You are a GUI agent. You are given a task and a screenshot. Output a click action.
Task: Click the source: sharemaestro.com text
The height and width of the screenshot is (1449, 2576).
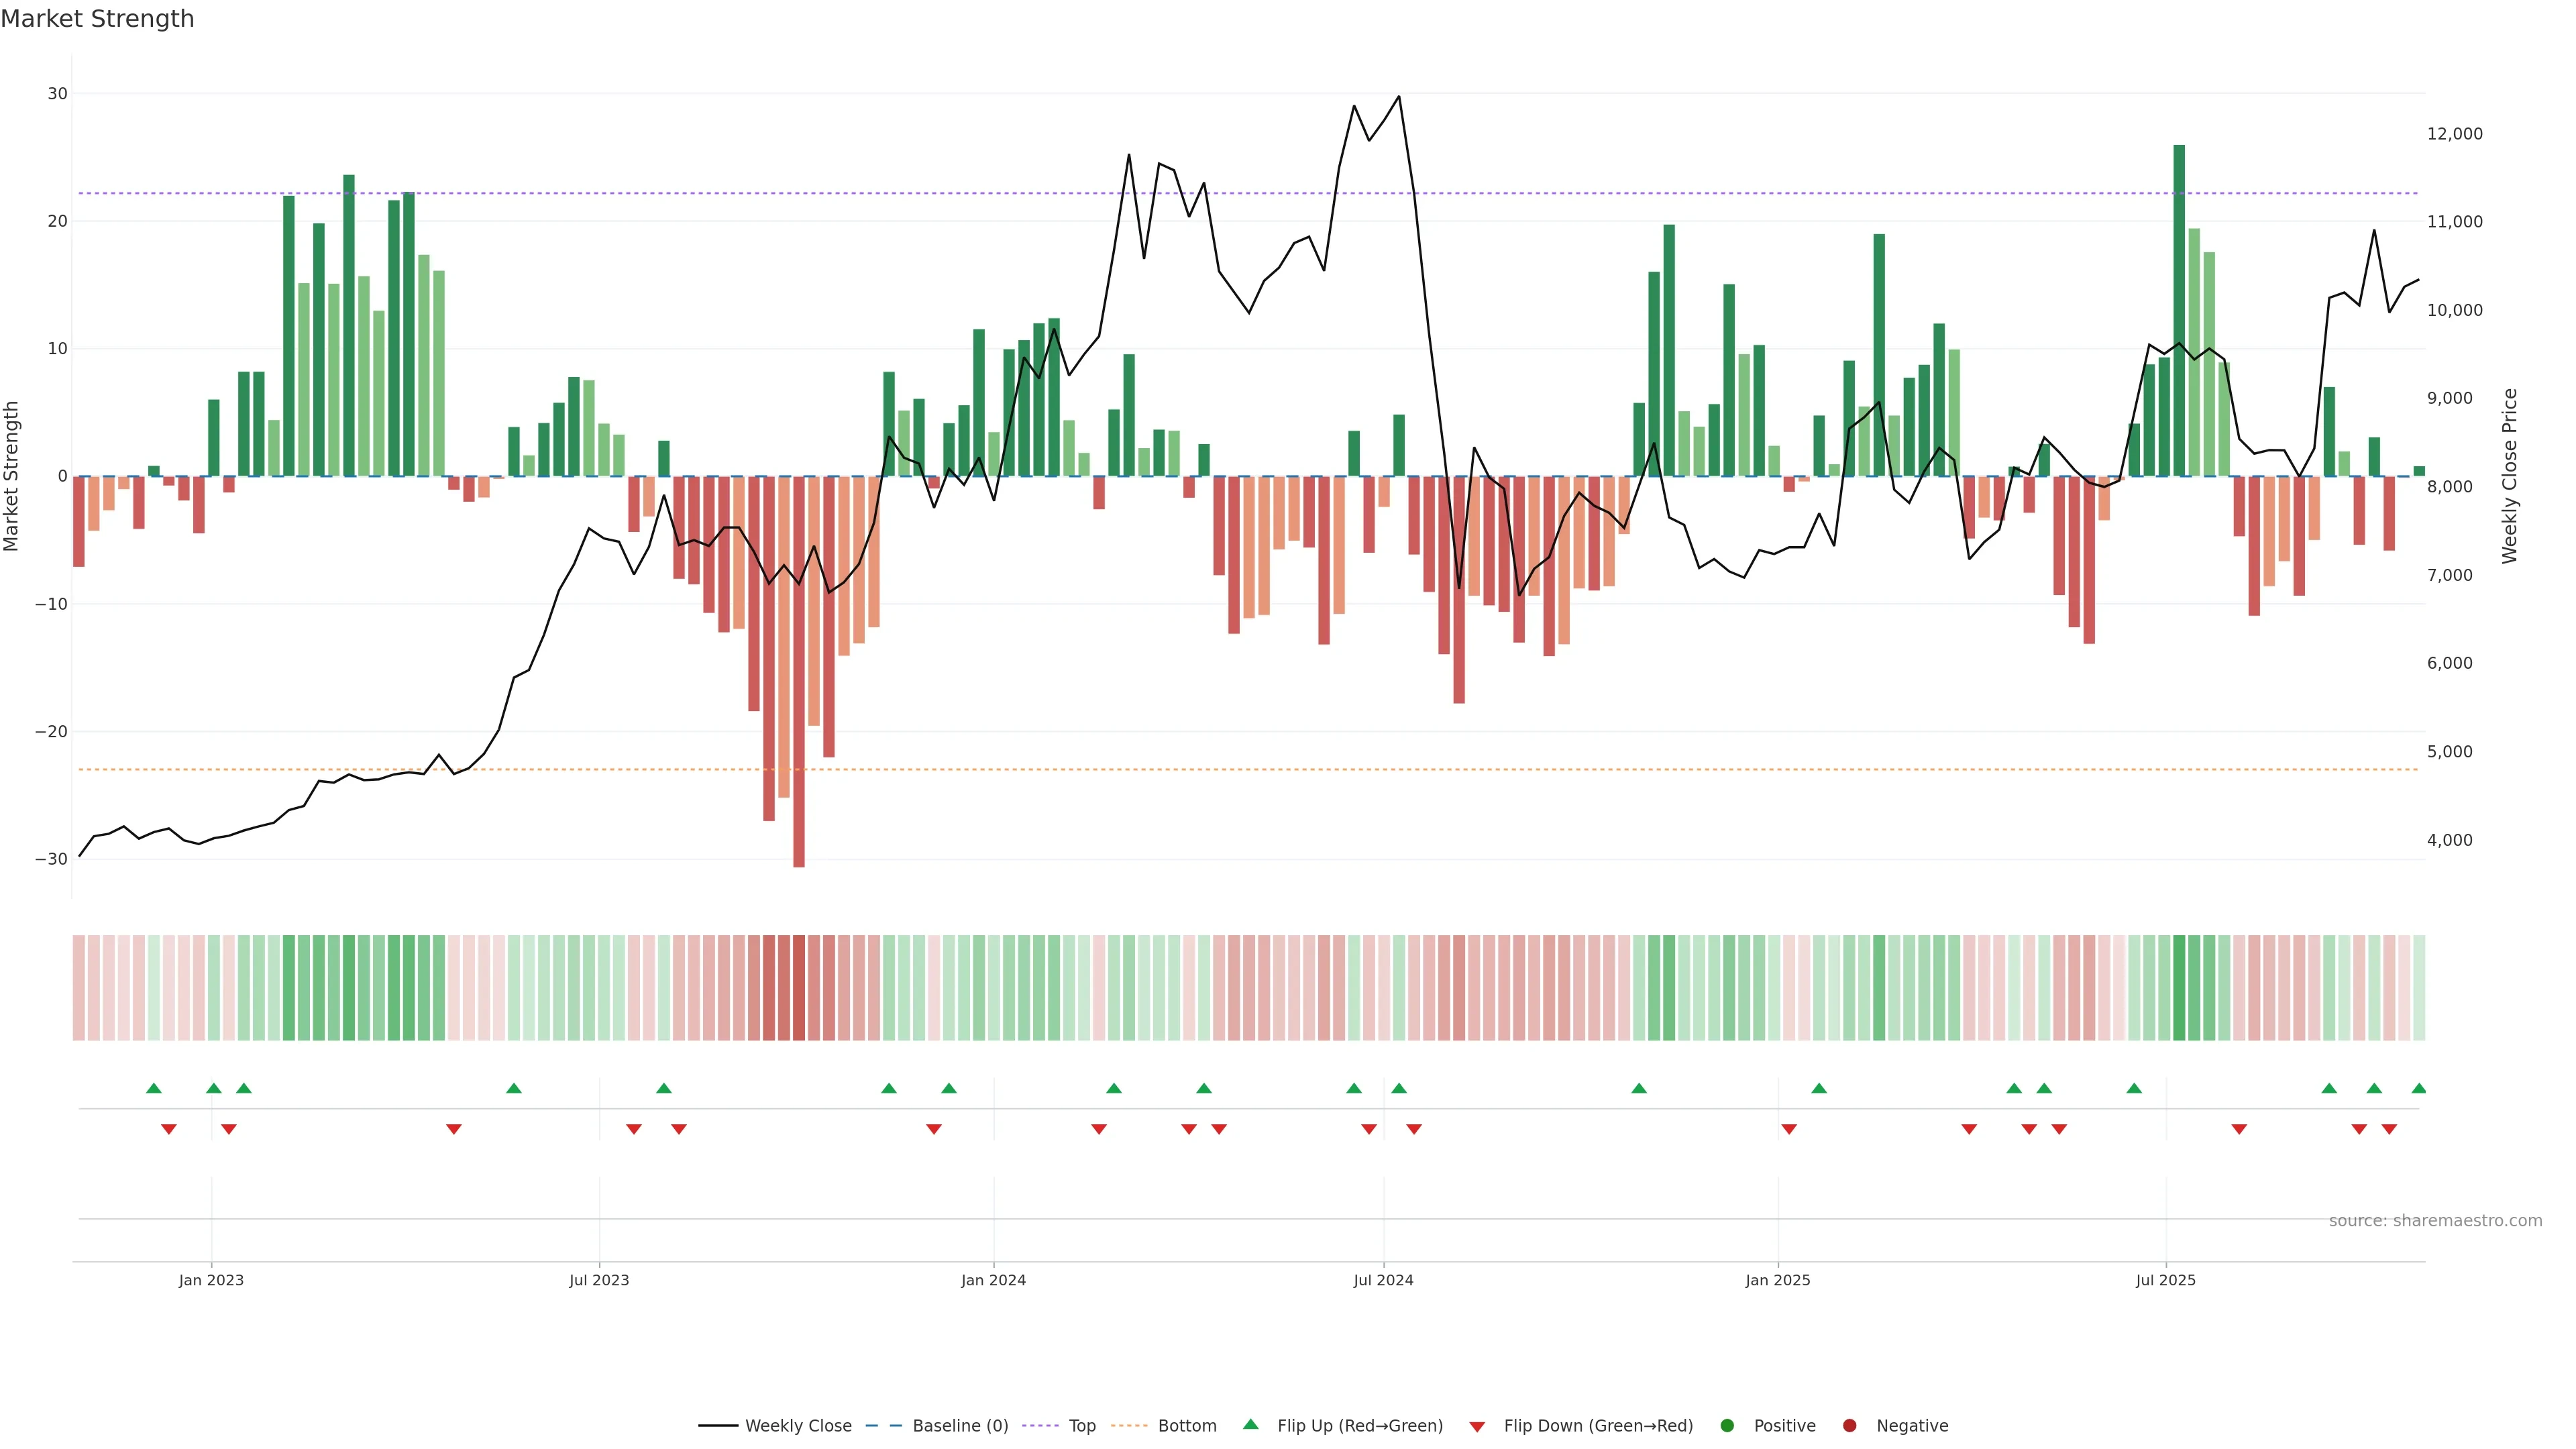tap(2435, 1221)
